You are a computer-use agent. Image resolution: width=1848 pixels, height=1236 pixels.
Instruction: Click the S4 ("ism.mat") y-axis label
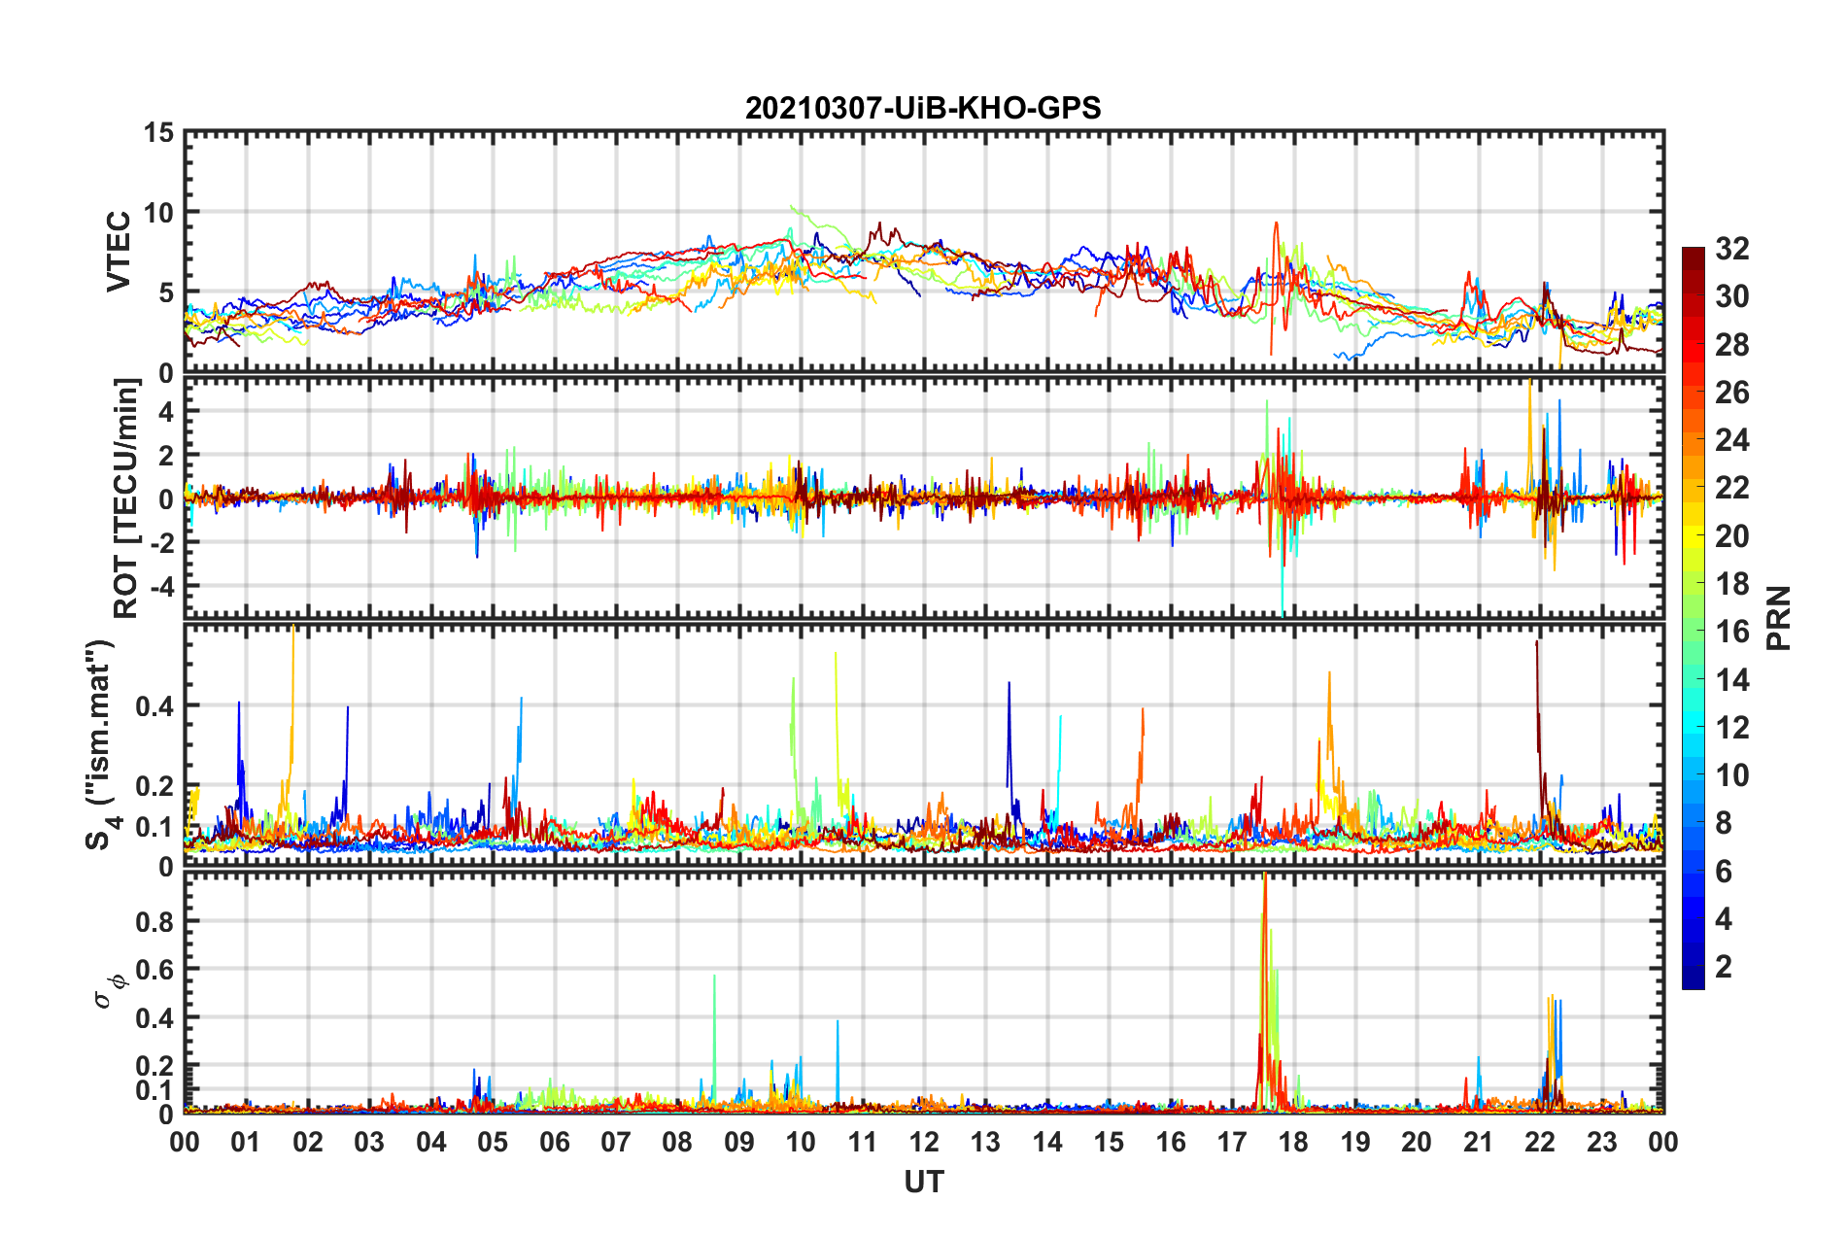101,744
